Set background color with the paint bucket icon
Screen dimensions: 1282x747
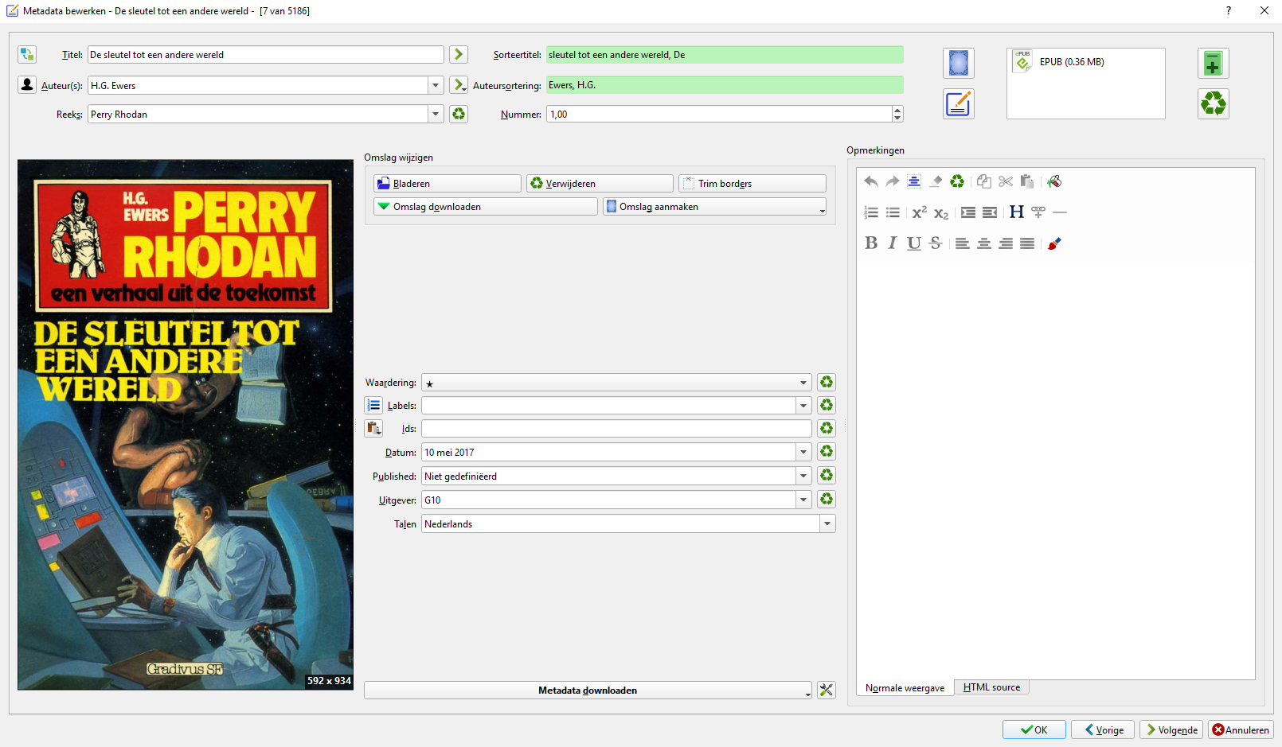tap(1054, 181)
